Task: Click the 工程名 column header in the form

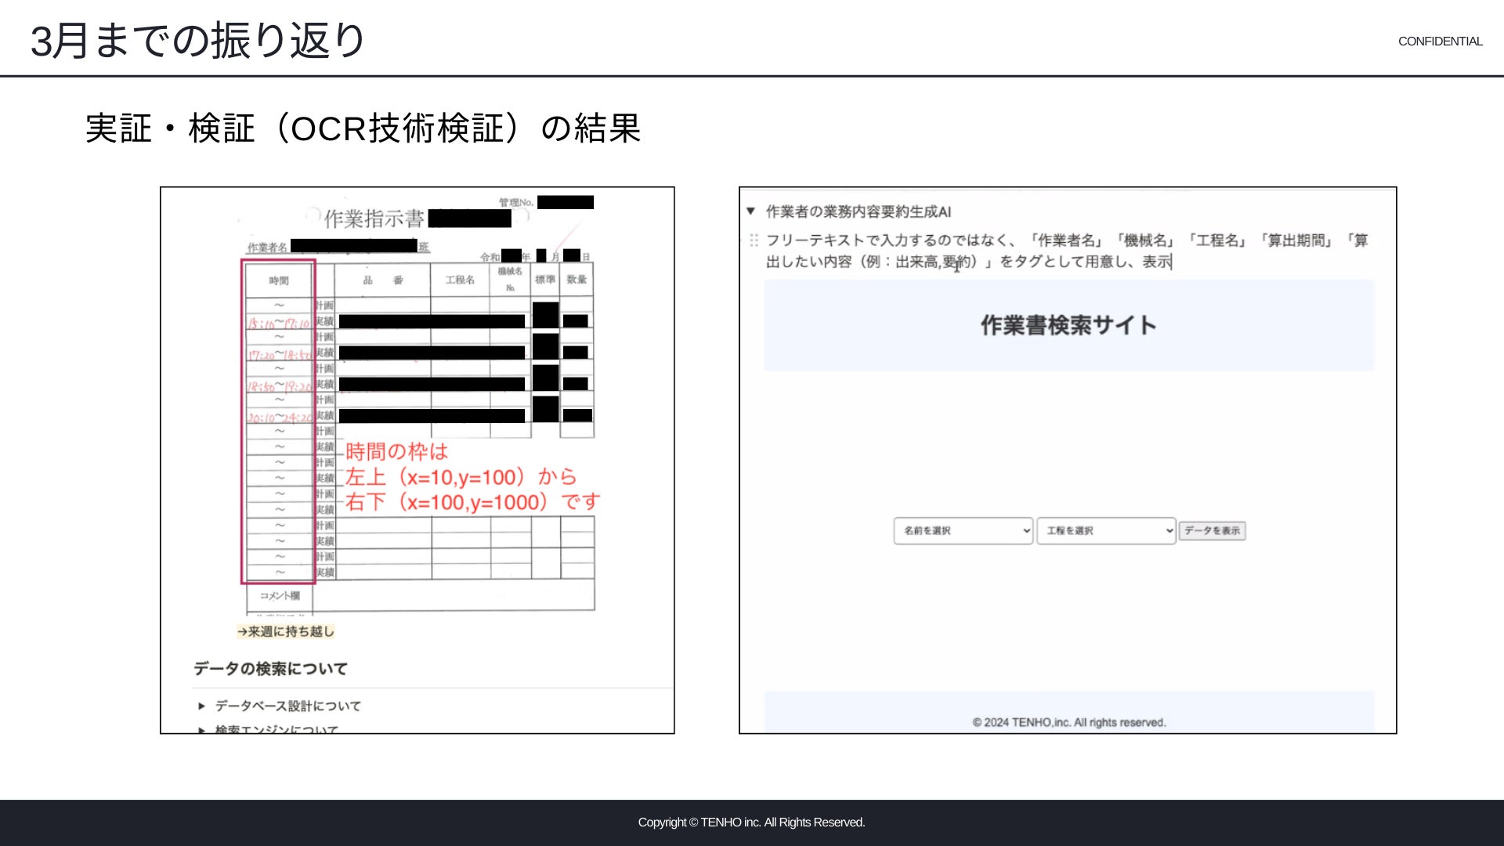Action: 460,280
